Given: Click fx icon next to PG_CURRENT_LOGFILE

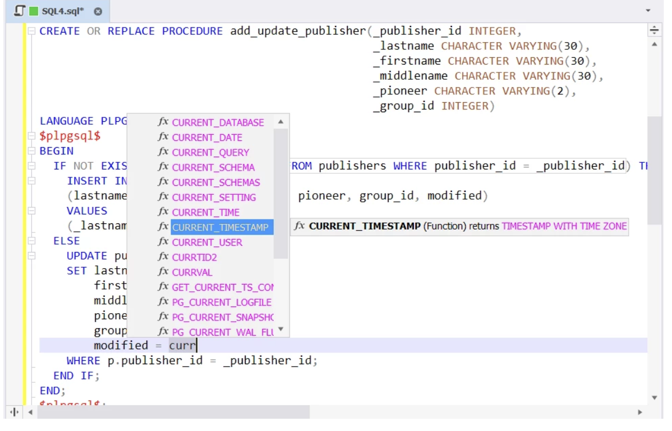Looking at the screenshot, I should click(163, 302).
